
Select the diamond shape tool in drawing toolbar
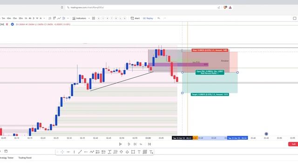(x=127, y=152)
